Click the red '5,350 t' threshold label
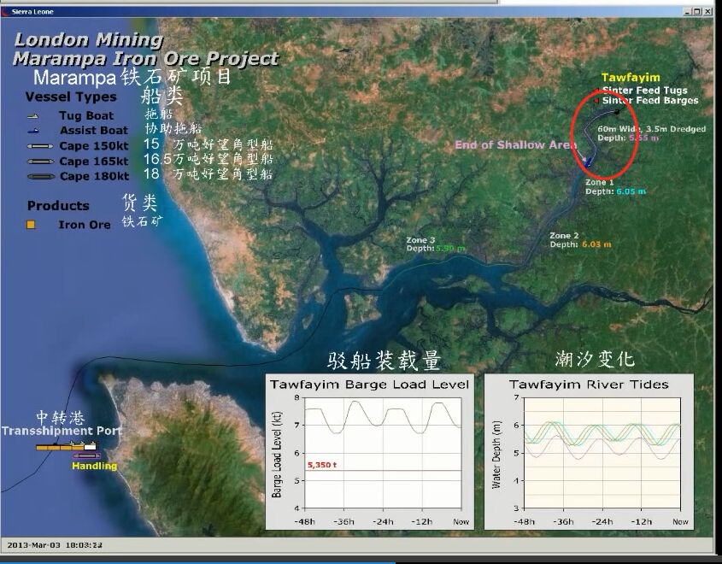The height and width of the screenshot is (564, 722). pos(322,465)
